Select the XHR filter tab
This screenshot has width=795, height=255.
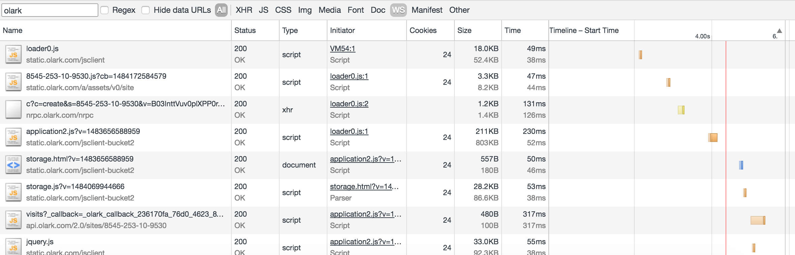pyautogui.click(x=244, y=10)
